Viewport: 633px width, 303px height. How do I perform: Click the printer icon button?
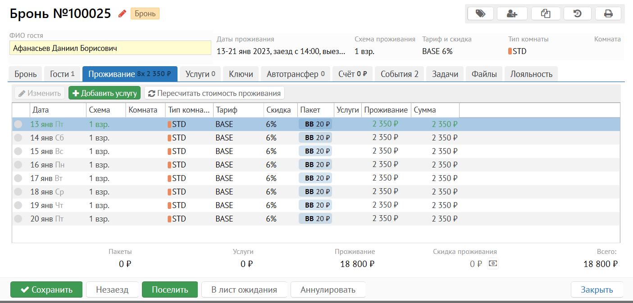[608, 14]
